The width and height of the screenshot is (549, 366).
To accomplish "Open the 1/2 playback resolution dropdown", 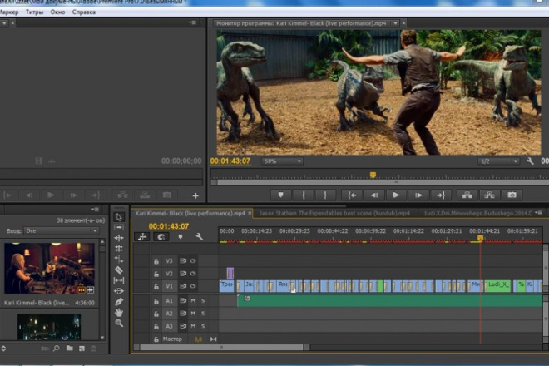I will (498, 161).
